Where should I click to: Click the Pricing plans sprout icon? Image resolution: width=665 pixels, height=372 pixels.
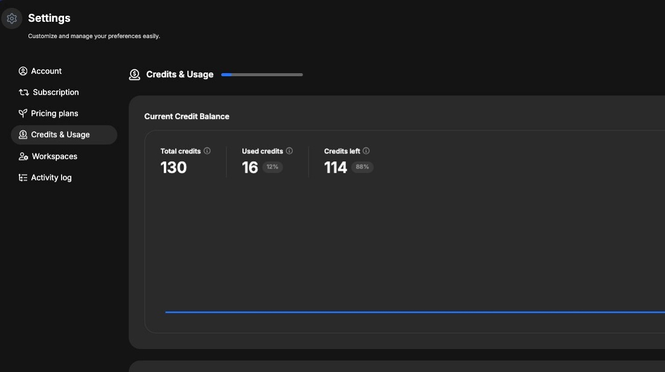coord(23,114)
